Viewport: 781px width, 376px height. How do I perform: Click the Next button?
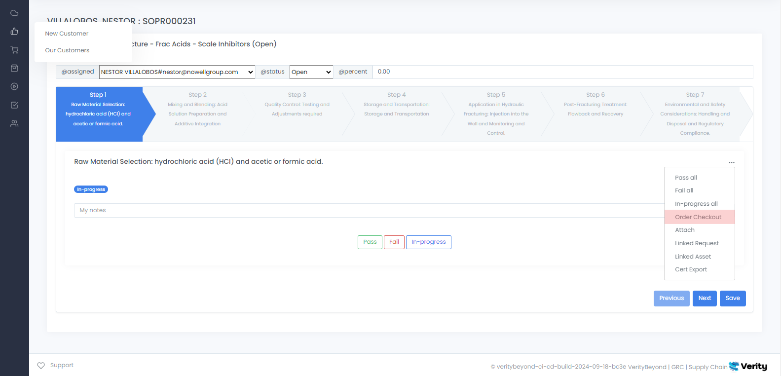pos(705,298)
